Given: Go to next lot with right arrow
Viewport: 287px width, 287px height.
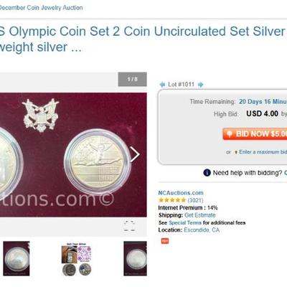Looking at the screenshot, I should coord(200,85).
